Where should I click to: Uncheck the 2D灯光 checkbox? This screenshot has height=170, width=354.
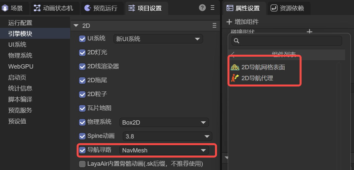pyautogui.click(x=82, y=53)
